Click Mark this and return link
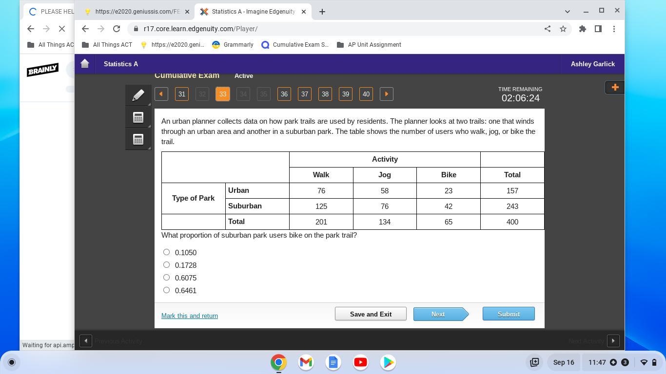This screenshot has height=374, width=666. click(190, 316)
